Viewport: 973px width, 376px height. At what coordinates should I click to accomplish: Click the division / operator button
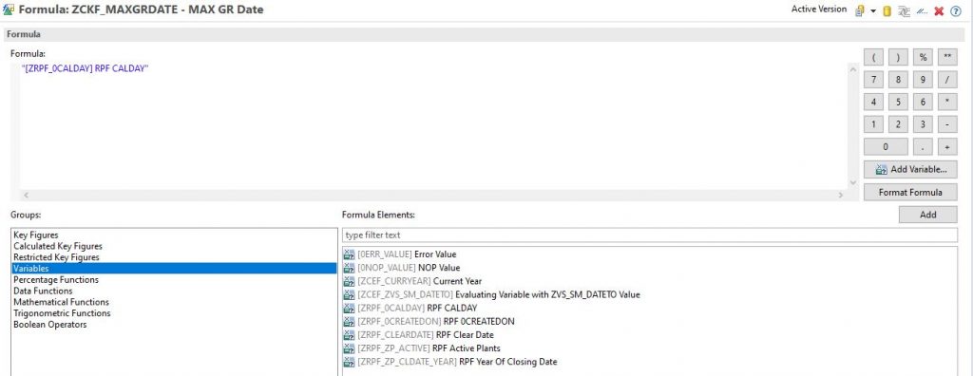(947, 80)
